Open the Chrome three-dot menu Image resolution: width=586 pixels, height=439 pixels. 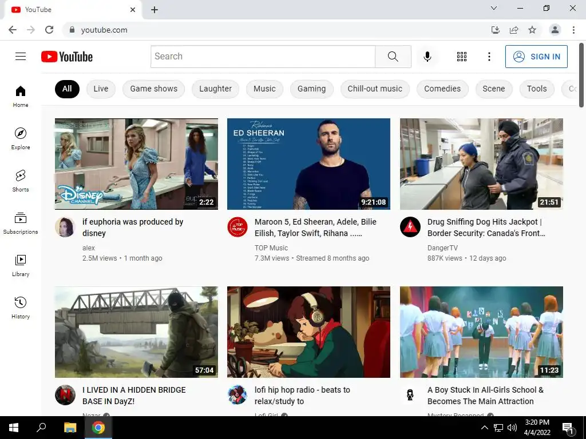[x=573, y=30]
